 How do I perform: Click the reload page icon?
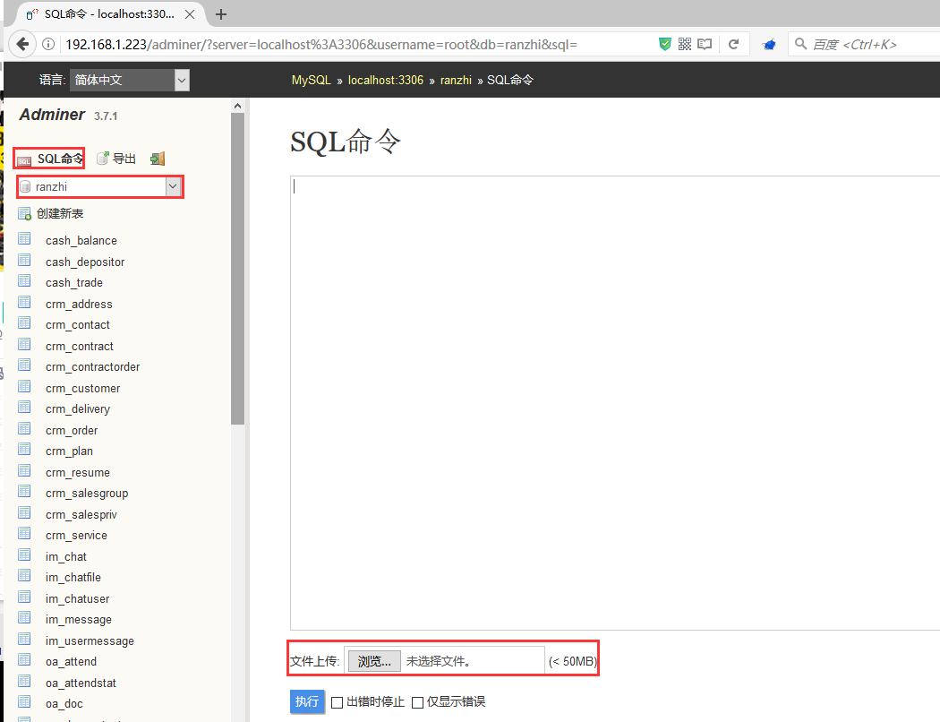point(733,44)
